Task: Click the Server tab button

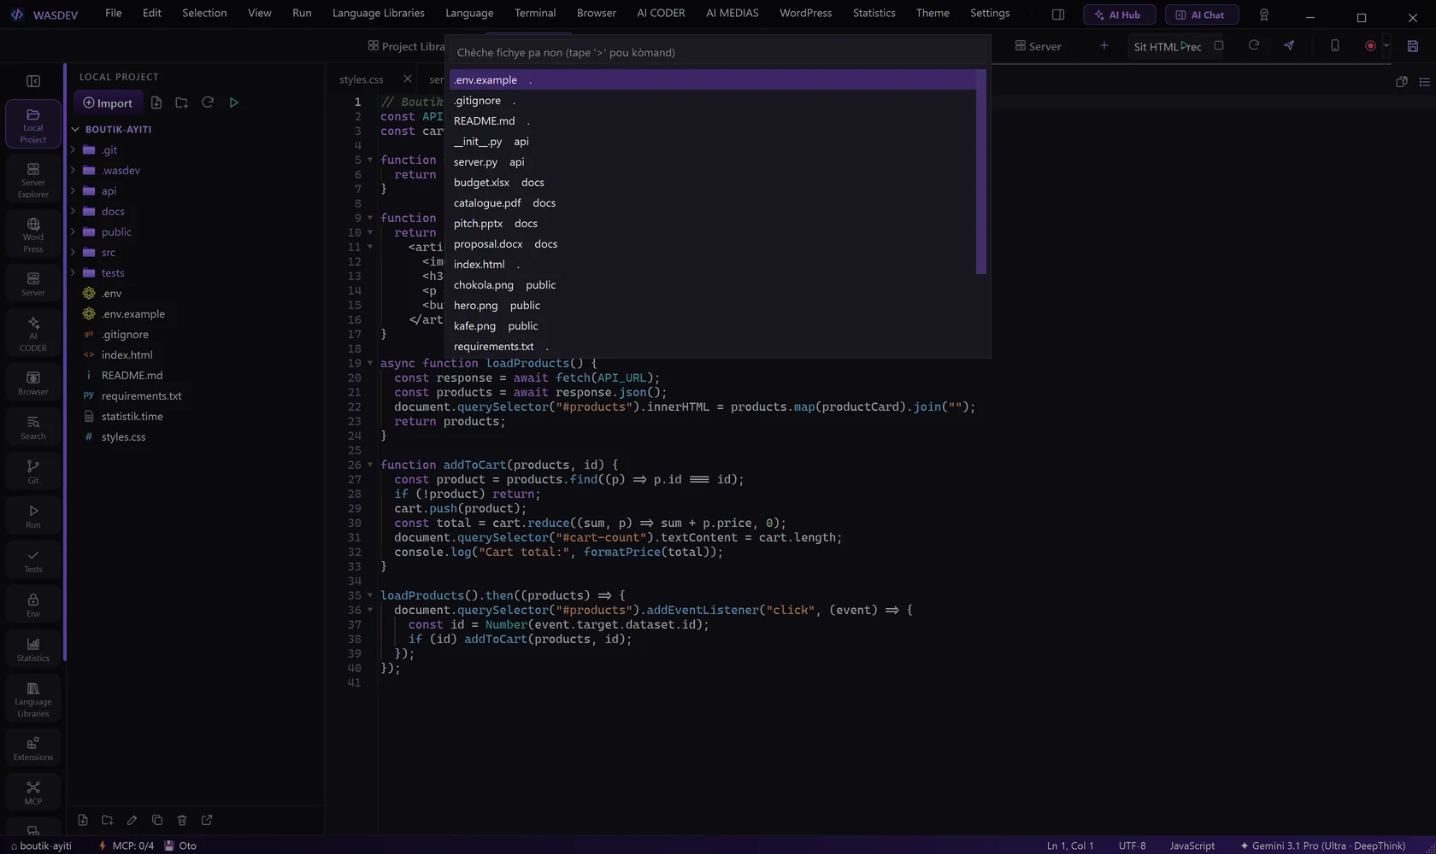Action: 1038,46
